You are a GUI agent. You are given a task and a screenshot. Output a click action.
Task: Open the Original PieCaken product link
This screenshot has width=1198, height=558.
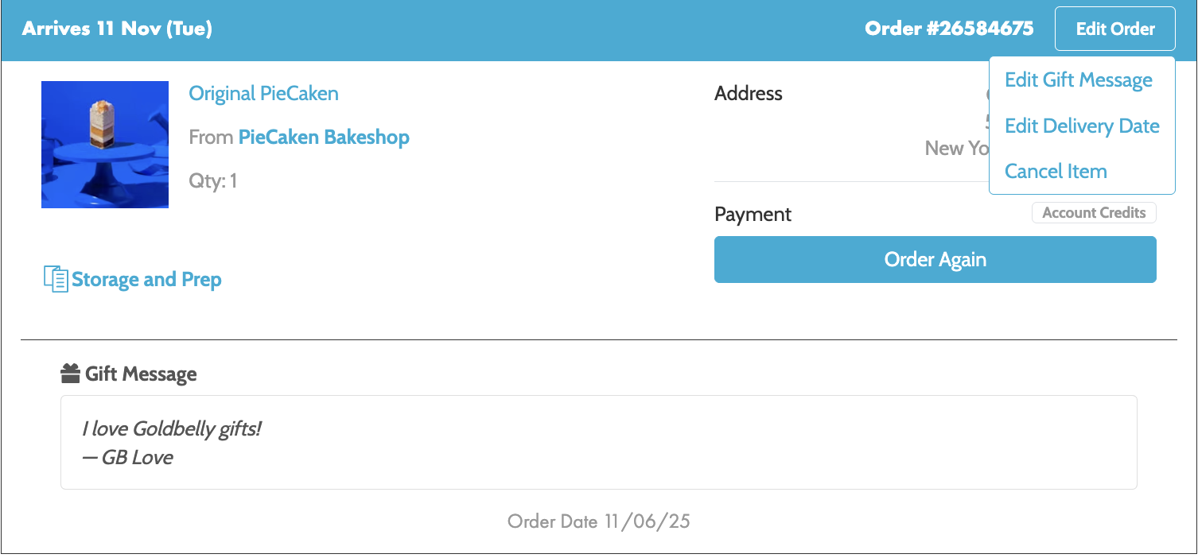263,94
